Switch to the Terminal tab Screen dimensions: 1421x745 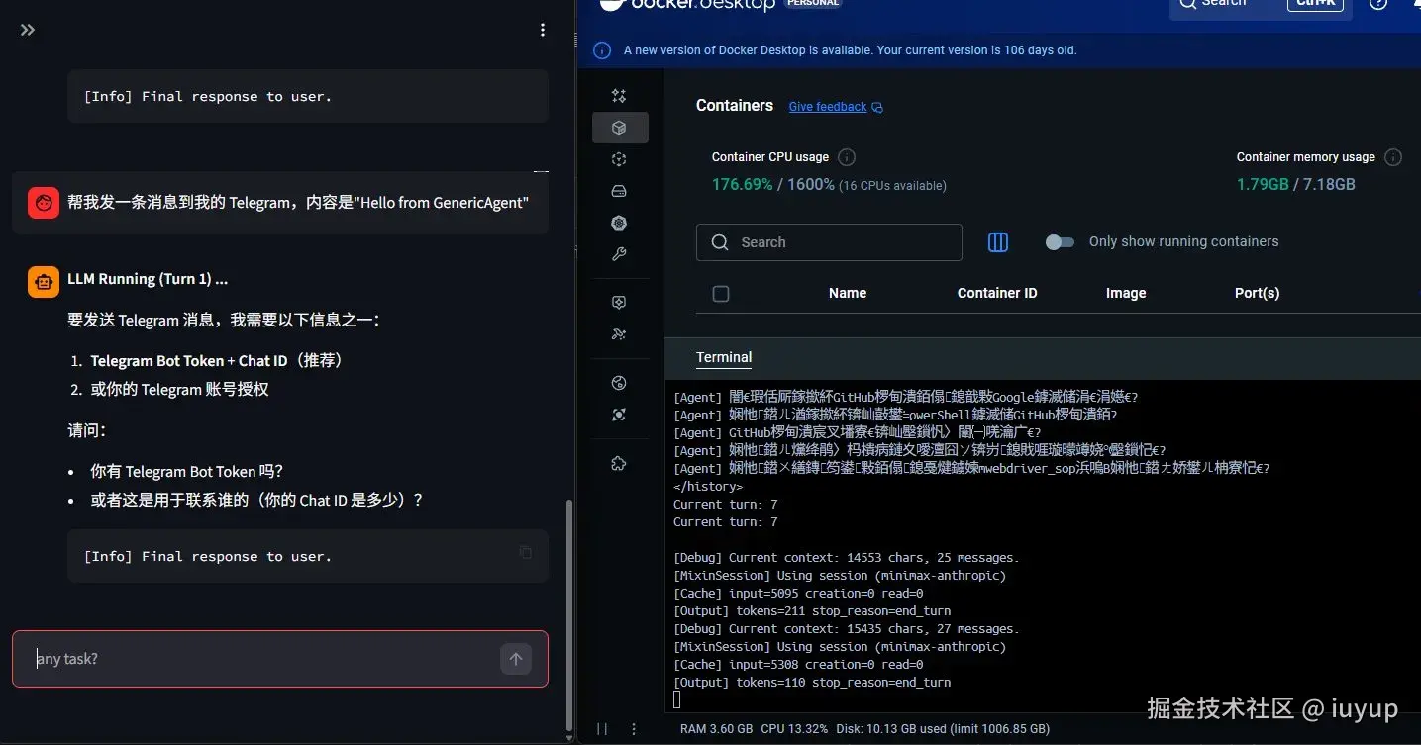(x=724, y=357)
